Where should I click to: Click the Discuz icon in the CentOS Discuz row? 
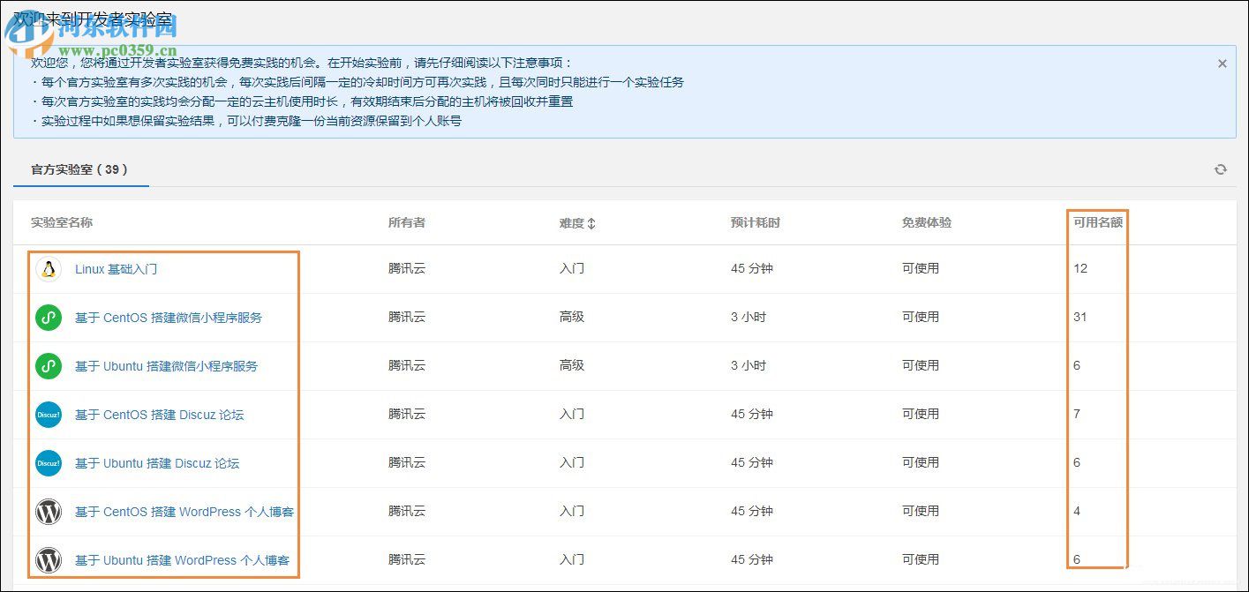(48, 415)
